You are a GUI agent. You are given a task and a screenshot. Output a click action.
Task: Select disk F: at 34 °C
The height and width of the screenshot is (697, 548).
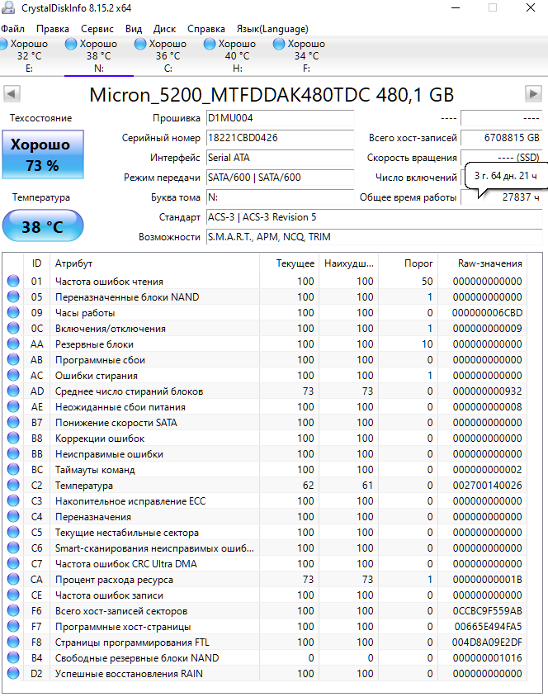306,56
